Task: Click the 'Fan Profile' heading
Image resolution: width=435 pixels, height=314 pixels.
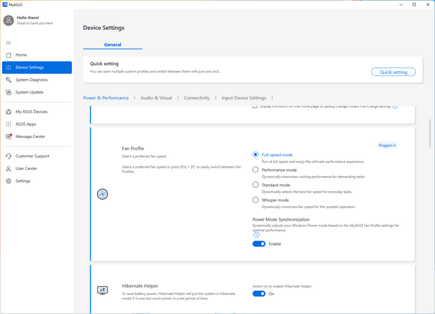Action: (133, 148)
